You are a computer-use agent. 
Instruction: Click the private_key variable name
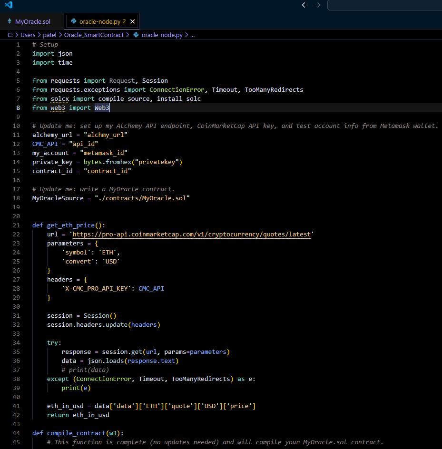[52, 162]
